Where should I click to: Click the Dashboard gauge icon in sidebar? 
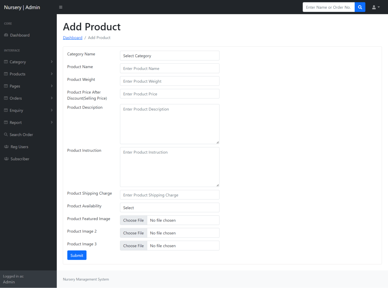(x=6, y=35)
